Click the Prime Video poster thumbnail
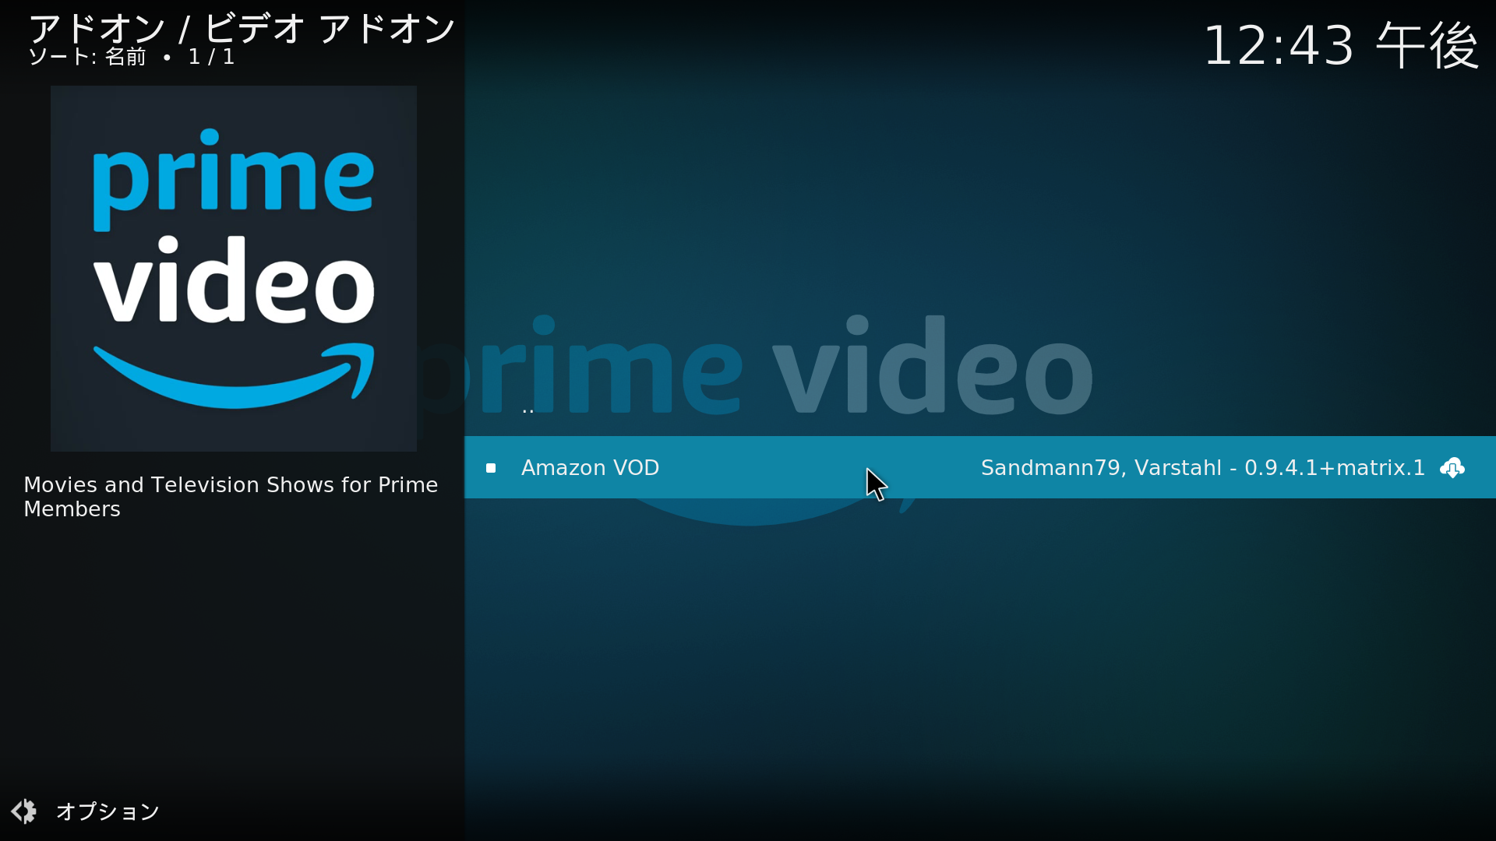The image size is (1496, 841). (x=233, y=267)
